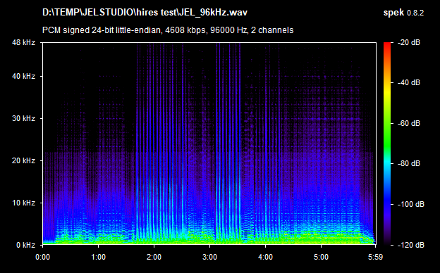Click the -40 dB scale label
Viewport: 440px width, 273px height.
(409, 82)
